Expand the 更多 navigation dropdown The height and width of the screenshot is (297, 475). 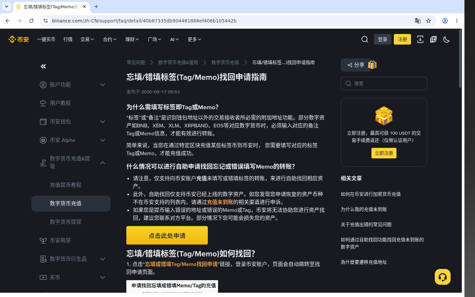(195, 39)
